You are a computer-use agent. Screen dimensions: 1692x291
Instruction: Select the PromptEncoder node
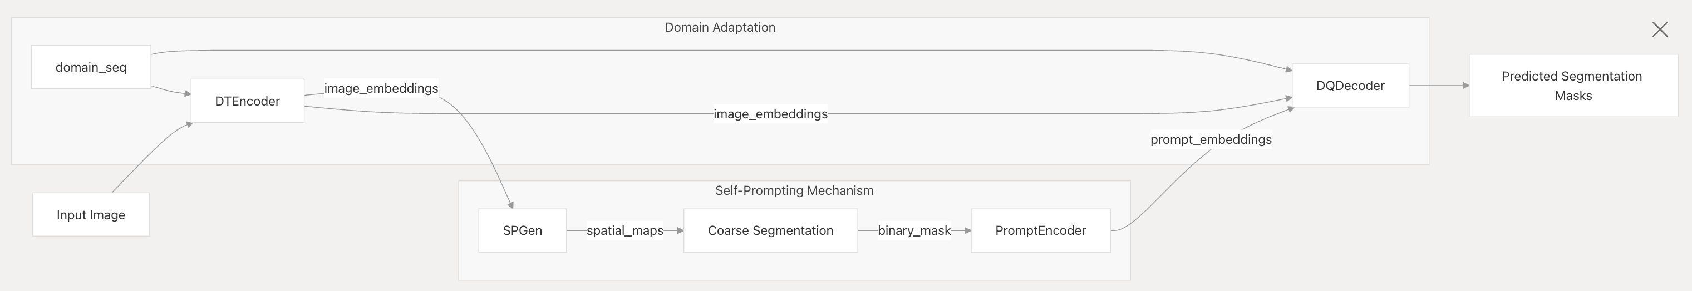tap(1040, 230)
